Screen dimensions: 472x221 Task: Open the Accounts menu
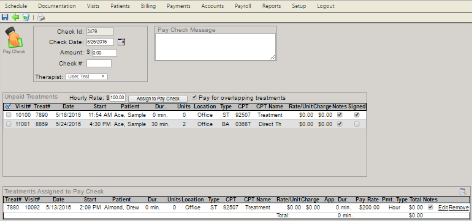213,6
